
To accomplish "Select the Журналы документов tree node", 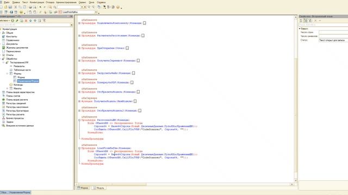I will 17,48.
